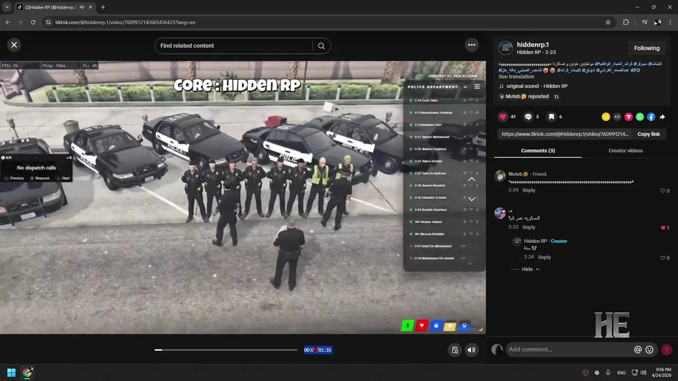This screenshot has width=678, height=381.
Task: Open Chrome tab search dropdown
Action: pyautogui.click(x=7, y=7)
